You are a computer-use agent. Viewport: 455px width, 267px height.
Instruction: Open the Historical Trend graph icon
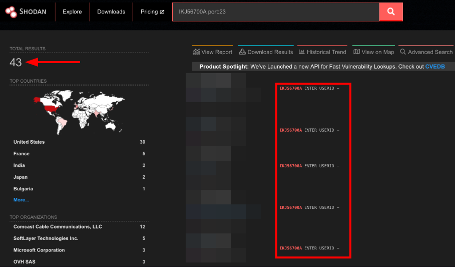click(302, 52)
